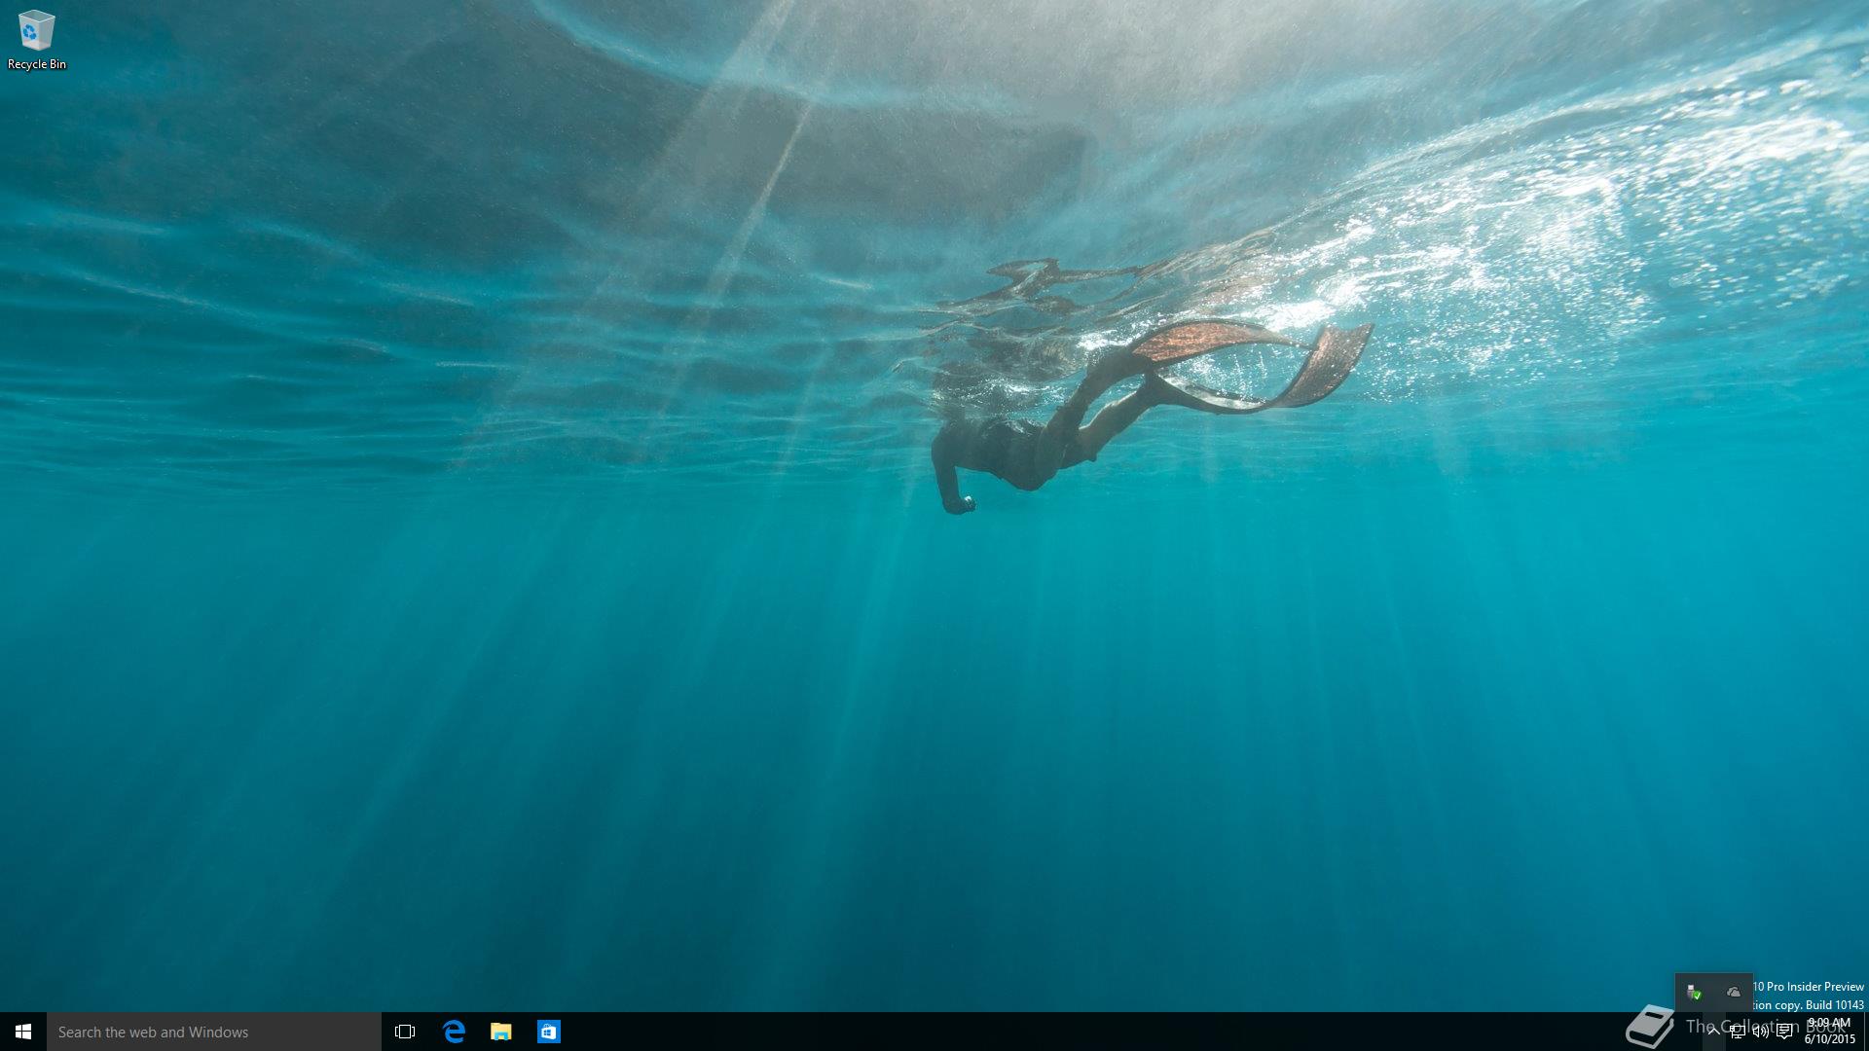
Task: Open the volume speaker control
Action: pyautogui.click(x=1761, y=1032)
